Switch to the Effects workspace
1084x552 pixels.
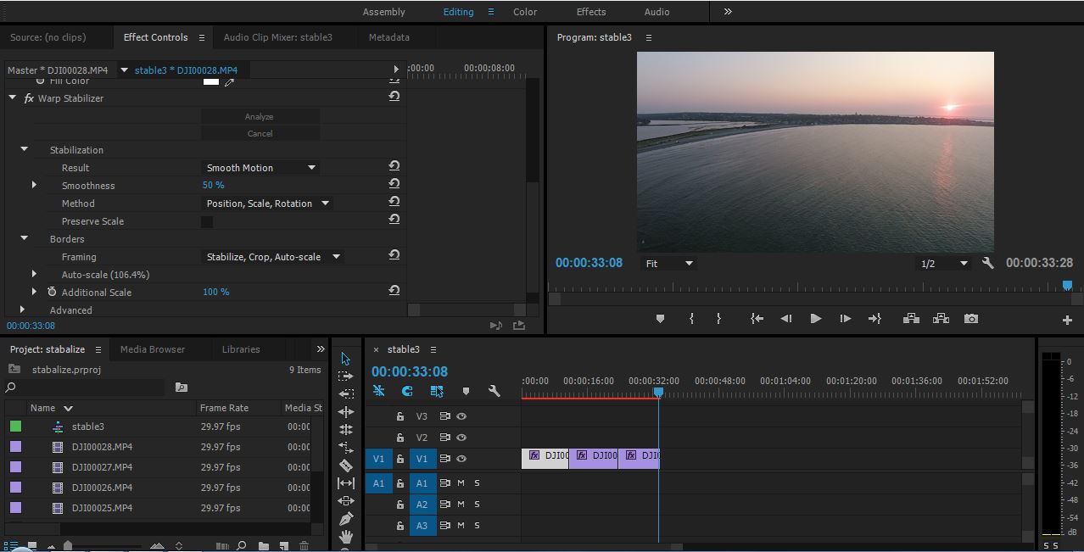click(x=591, y=12)
